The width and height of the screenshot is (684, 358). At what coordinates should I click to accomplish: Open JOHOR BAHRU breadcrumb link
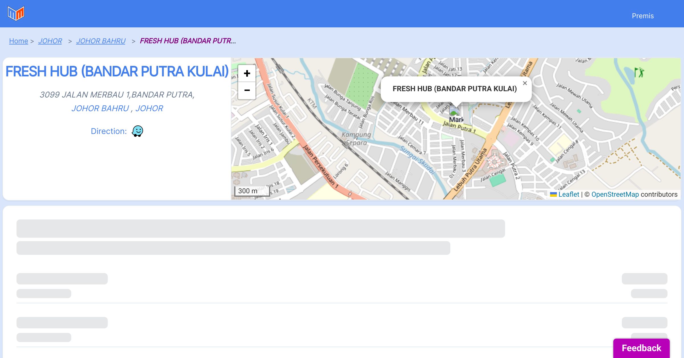pyautogui.click(x=101, y=41)
